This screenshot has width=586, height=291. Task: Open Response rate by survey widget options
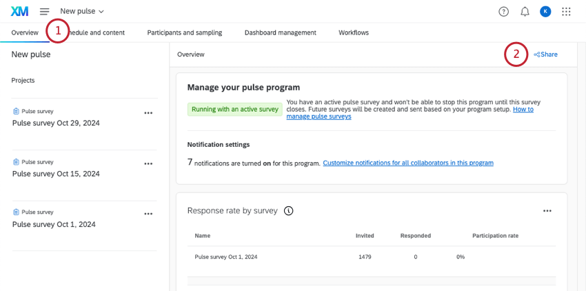coord(547,210)
